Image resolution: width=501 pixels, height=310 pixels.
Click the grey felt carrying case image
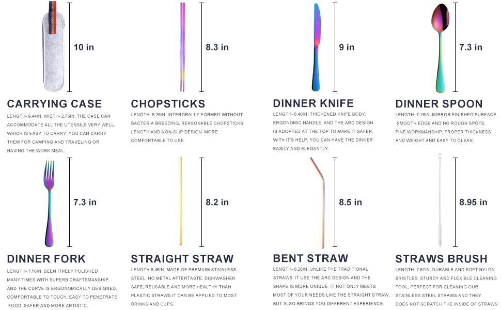pyautogui.click(x=53, y=47)
